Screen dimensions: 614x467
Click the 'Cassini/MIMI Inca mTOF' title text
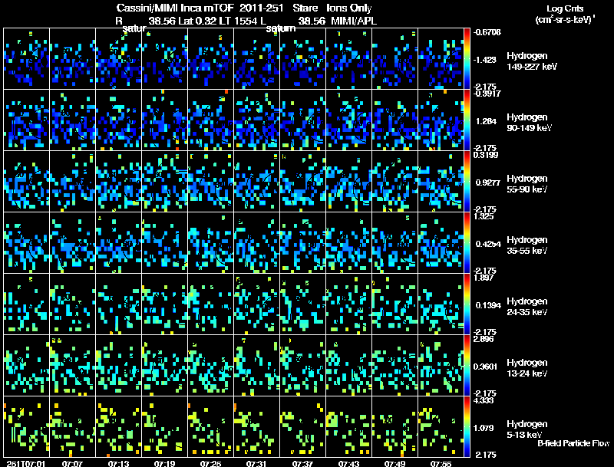[175, 8]
